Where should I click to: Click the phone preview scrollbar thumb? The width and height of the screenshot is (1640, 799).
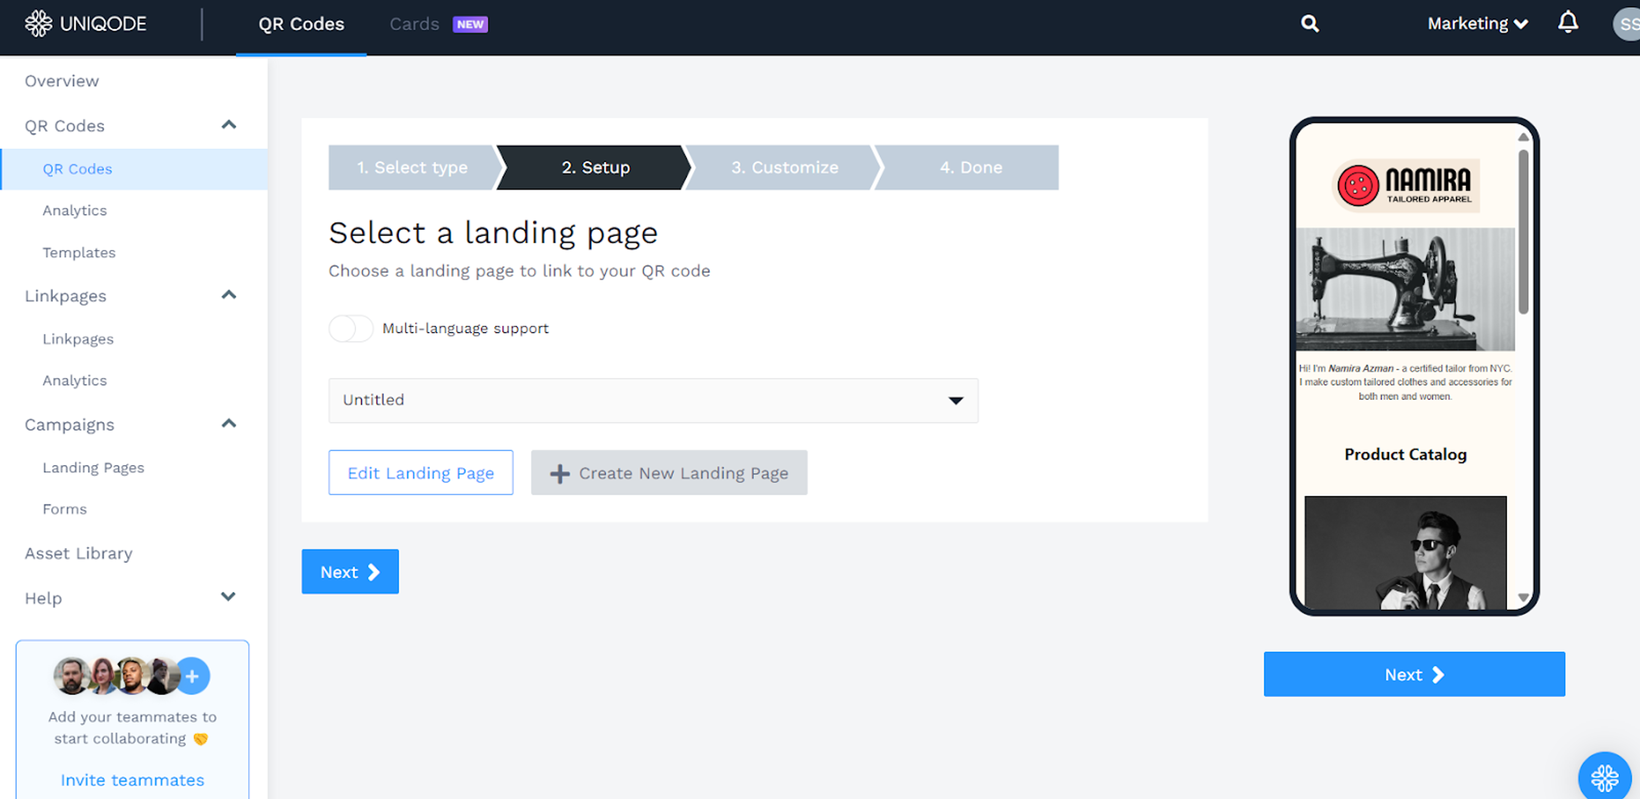click(x=1523, y=232)
